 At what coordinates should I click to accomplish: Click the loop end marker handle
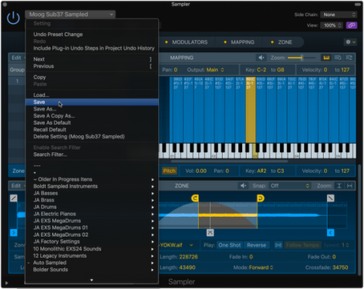point(261,198)
